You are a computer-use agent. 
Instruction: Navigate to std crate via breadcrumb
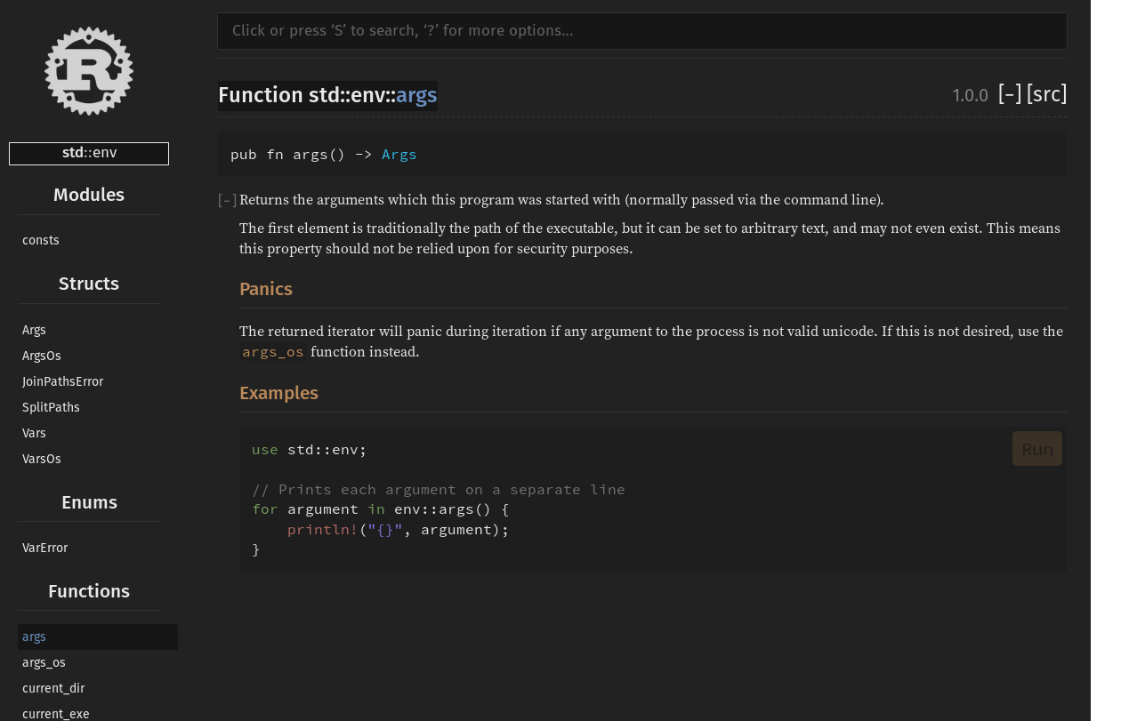[x=71, y=152]
